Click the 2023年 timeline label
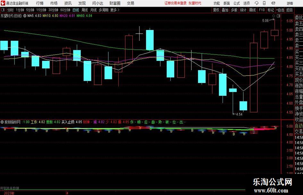303x195 pixels. [x=9, y=193]
